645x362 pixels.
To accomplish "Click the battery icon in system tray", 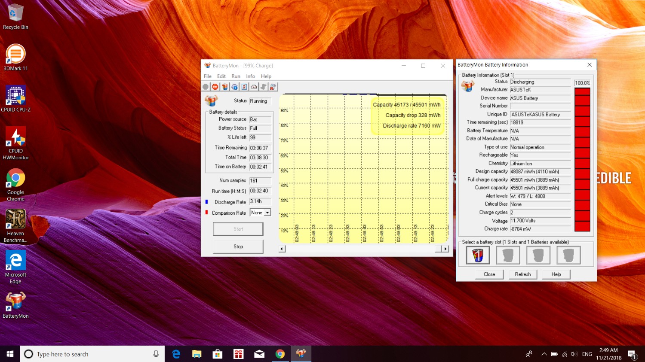I will click(554, 354).
